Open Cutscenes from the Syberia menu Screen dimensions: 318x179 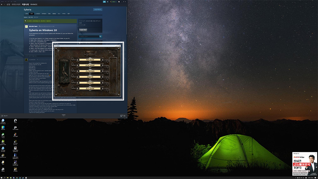(90, 71)
